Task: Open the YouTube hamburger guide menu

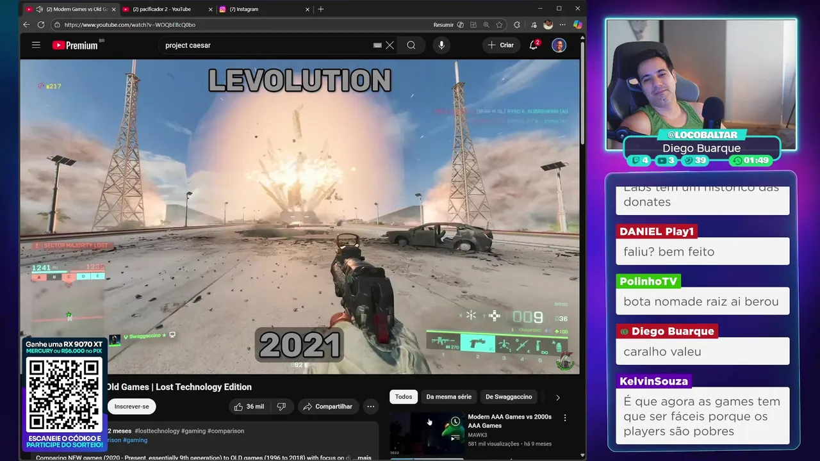Action: 36,45
